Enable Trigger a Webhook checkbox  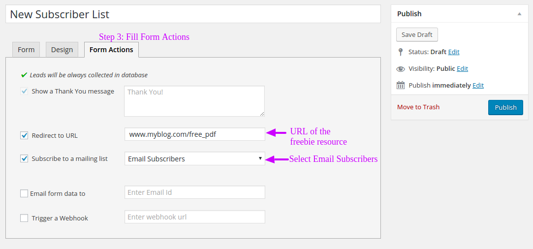coord(24,218)
